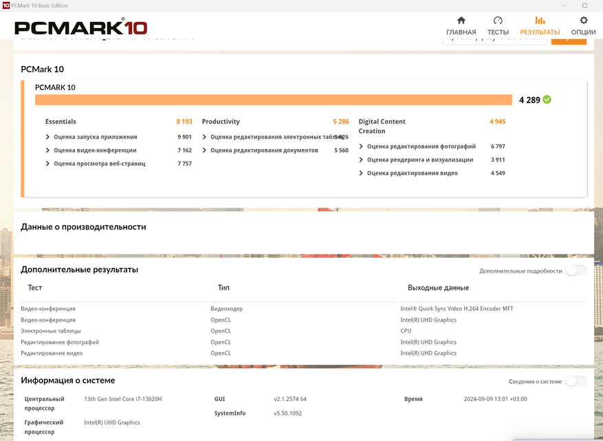Click the orange PCMark 10 score bar
The image size is (603, 441).
tap(274, 100)
